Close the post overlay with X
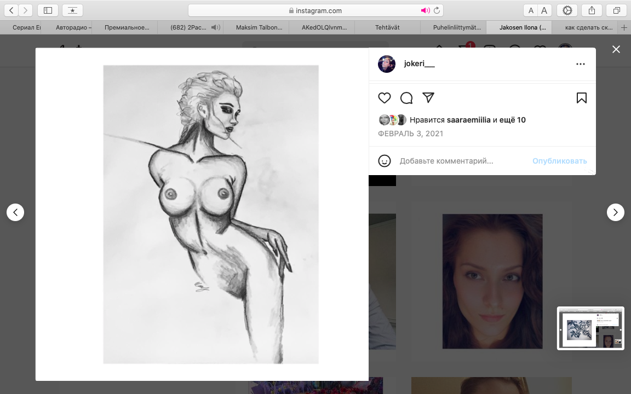 (616, 49)
